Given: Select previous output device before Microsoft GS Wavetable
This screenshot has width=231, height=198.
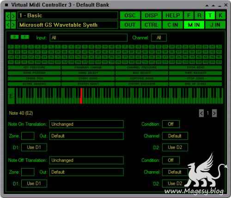Looking at the screenshot, I should [8, 25].
